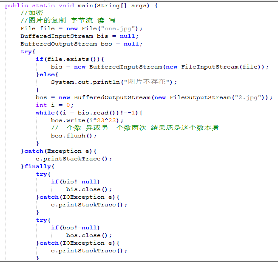
Task: Click the while loop condition 'bis.read())!=-1'
Action: 106,113
